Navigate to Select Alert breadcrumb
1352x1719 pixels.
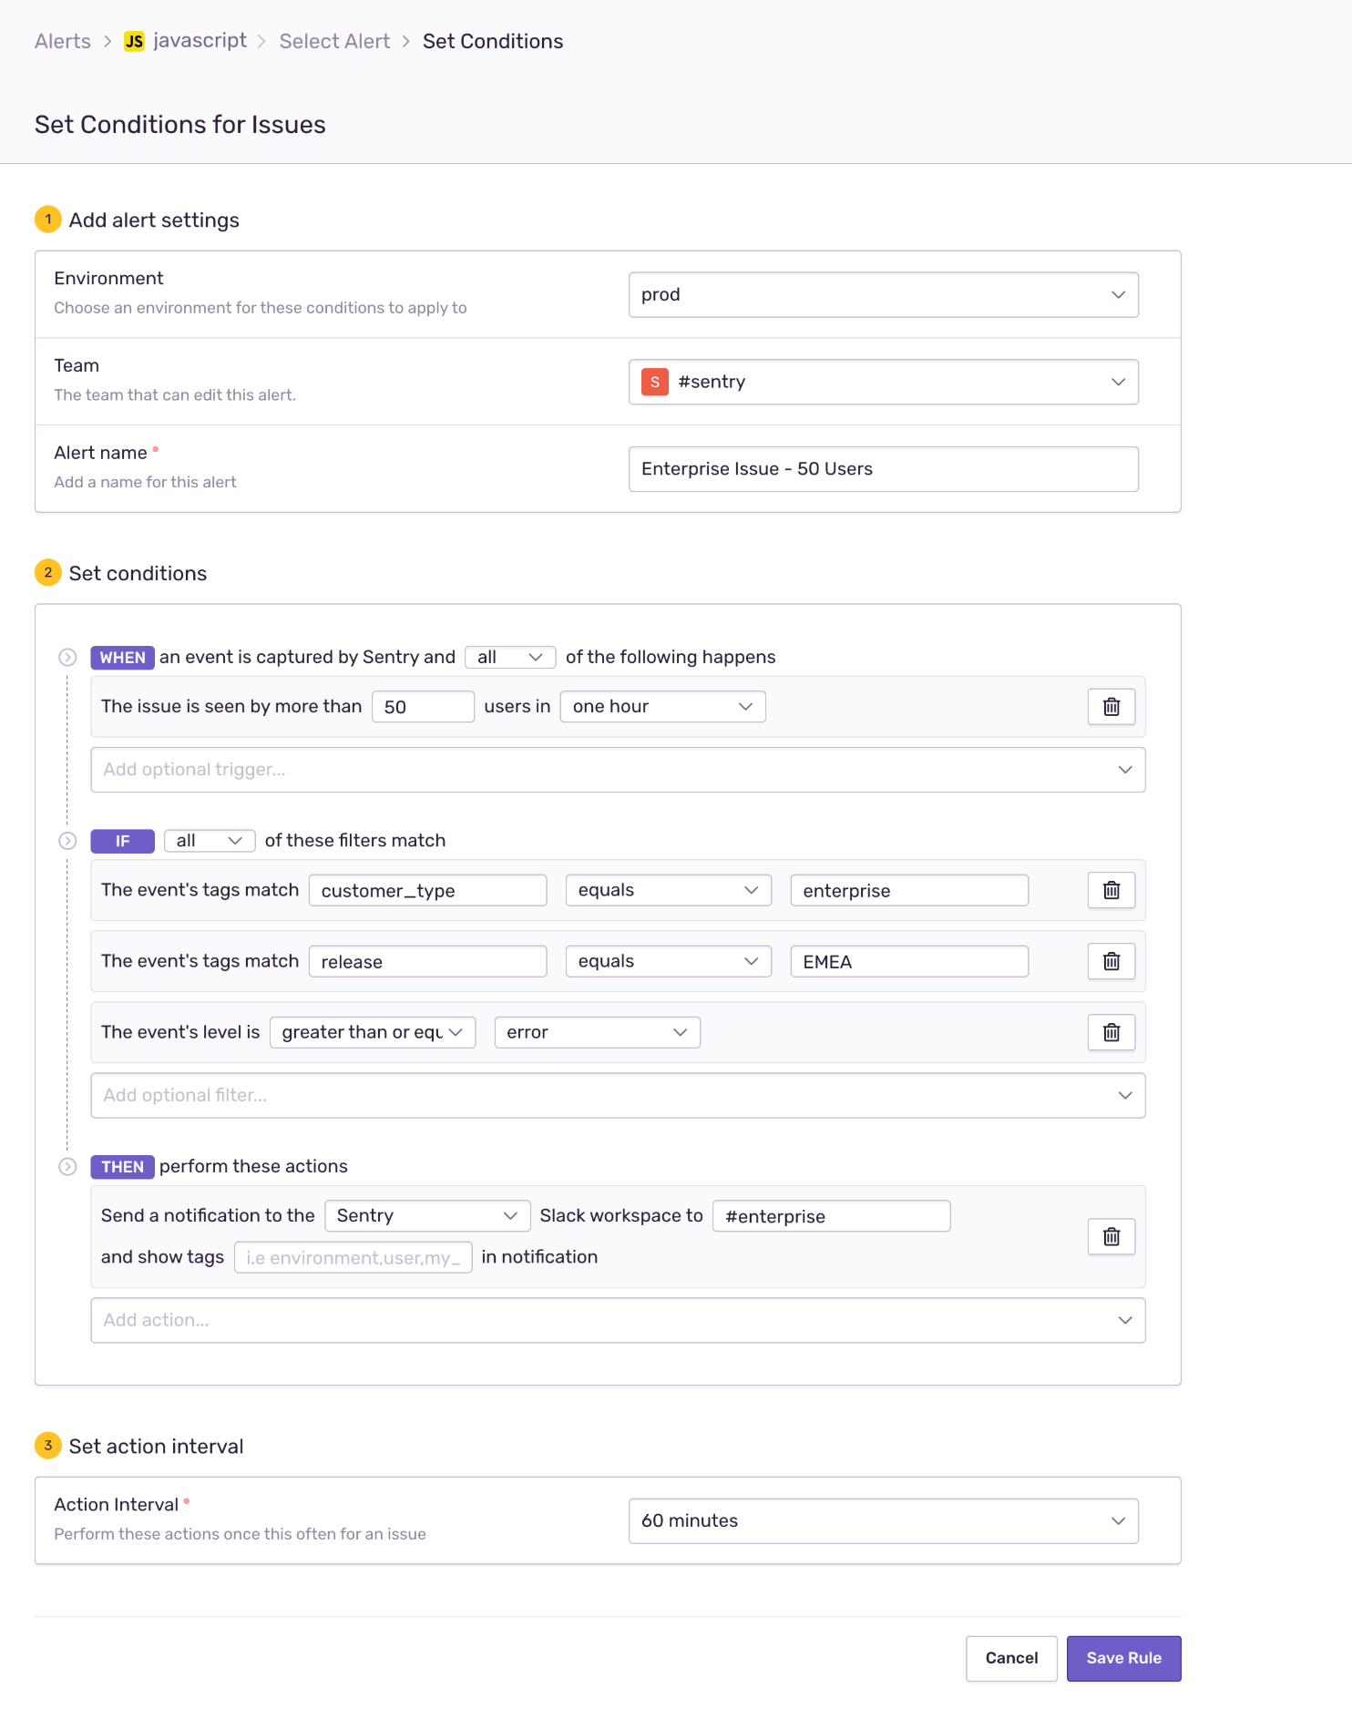tap(334, 42)
